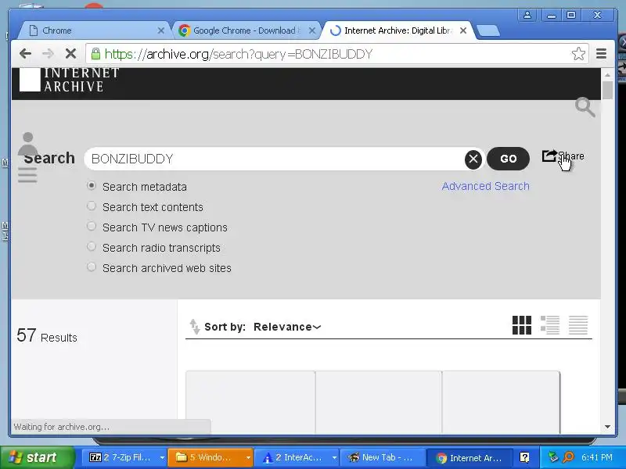626x469 pixels.
Task: Stop loading the page
Action: coord(70,53)
